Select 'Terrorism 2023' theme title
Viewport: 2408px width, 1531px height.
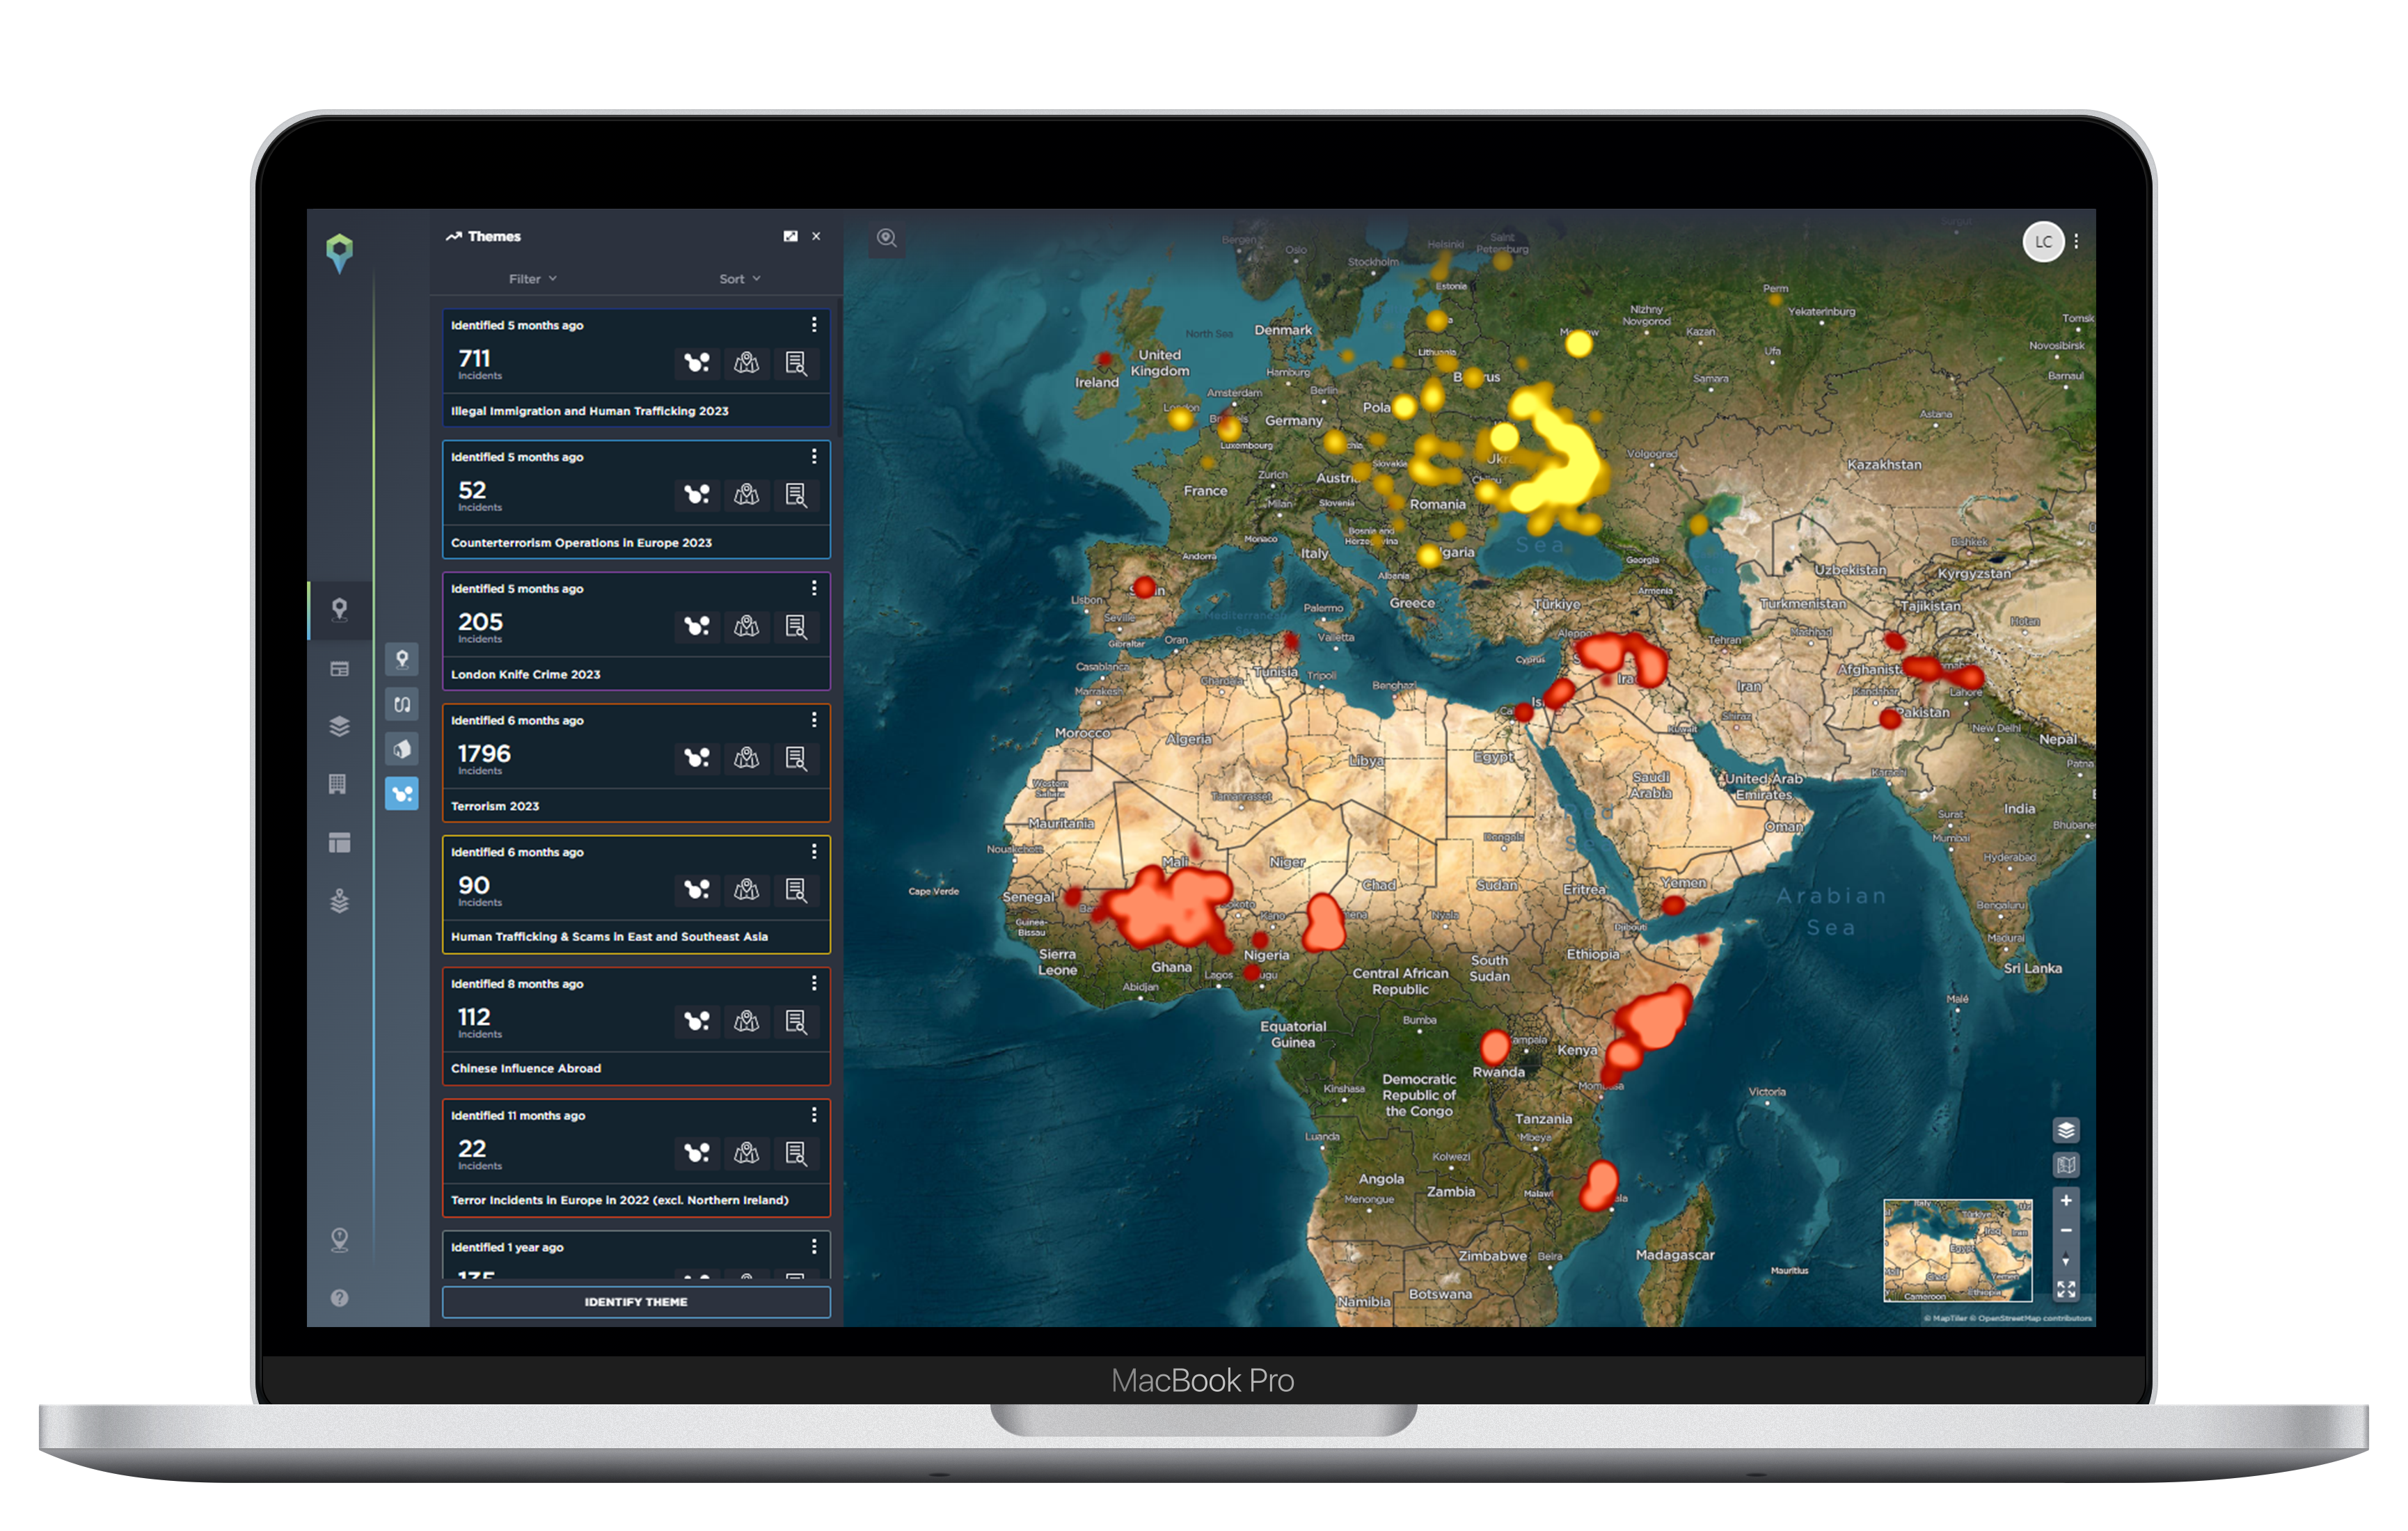495,806
